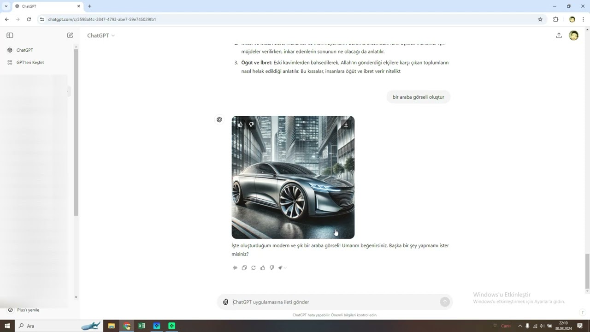Click the taskbar clock showing 22:10
Screen dimensions: 590x332
pyautogui.click(x=563, y=326)
